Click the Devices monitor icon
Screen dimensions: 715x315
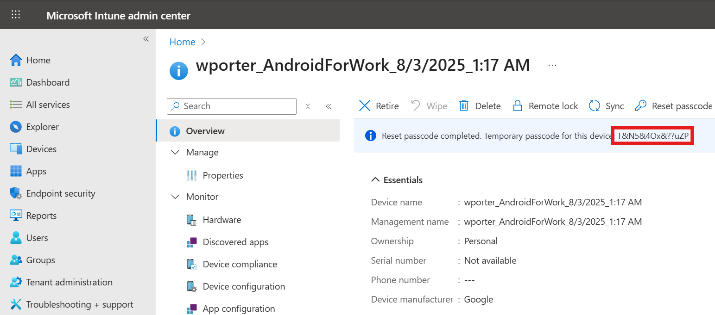(16, 149)
